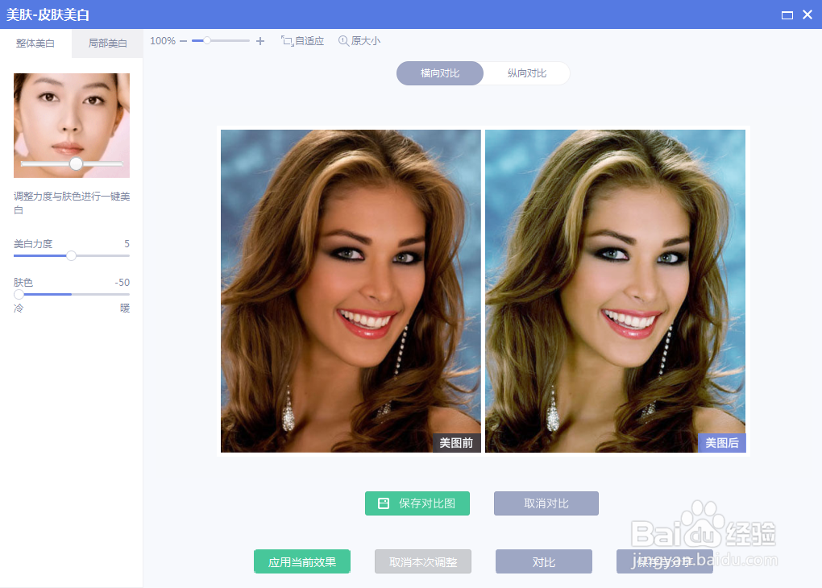Viewport: 822px width, 588px height.
Task: Click the 保存与分享 button
Action: pyautogui.click(x=665, y=561)
